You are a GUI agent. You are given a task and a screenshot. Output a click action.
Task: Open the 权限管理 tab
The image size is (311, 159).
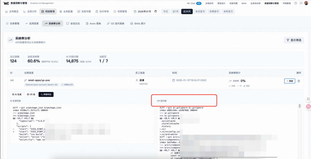click(120, 11)
